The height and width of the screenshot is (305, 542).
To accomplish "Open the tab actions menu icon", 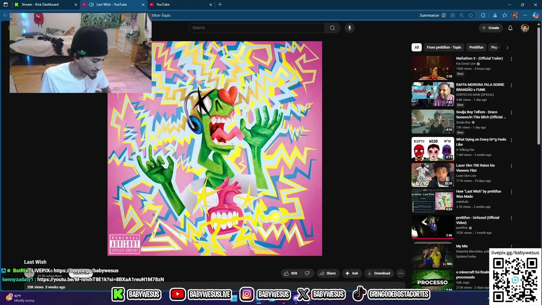I will click(6, 5).
